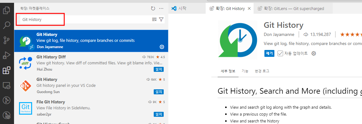
Task: Toggle the 자동 업데이트 checkbox
Action: (x=280, y=53)
